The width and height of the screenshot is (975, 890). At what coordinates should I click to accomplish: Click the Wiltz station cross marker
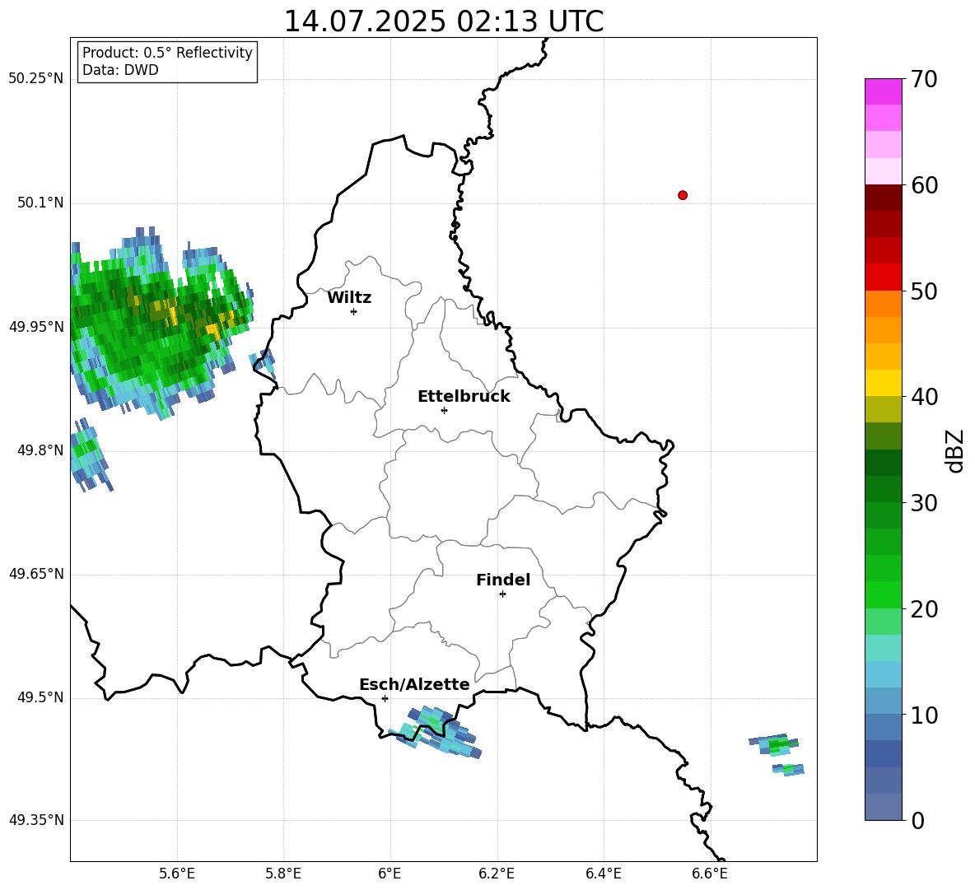[x=354, y=312]
